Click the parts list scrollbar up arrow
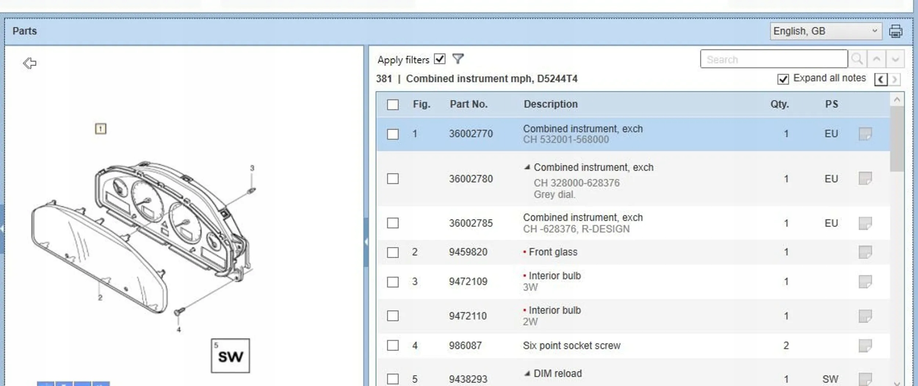The height and width of the screenshot is (386, 918). point(897,100)
